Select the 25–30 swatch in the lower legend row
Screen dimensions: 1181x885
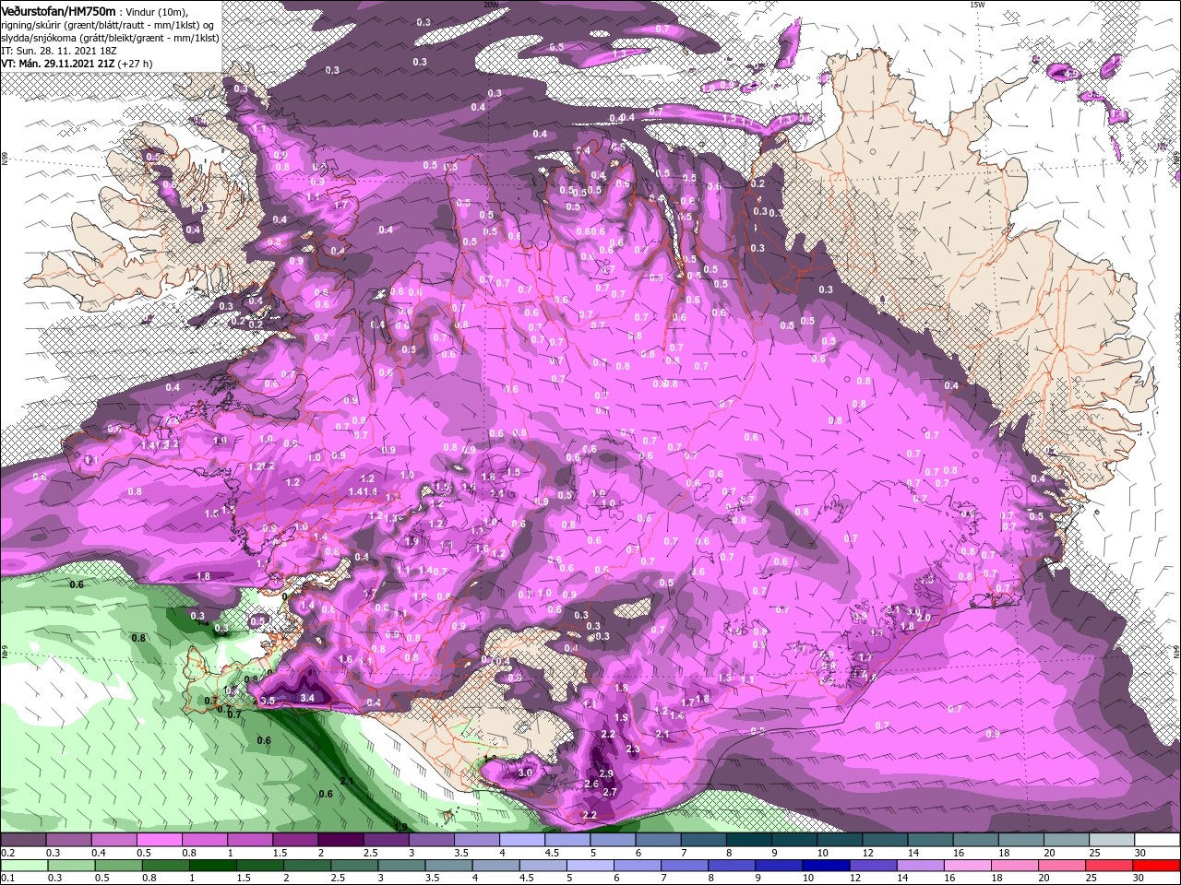pos(1112,866)
